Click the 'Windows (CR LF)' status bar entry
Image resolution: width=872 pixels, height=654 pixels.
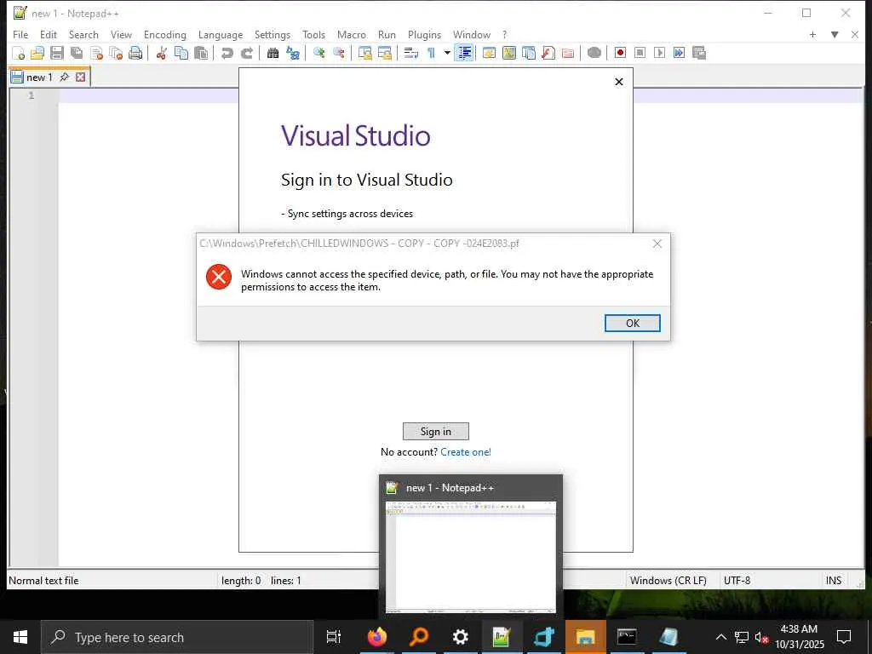point(668,581)
